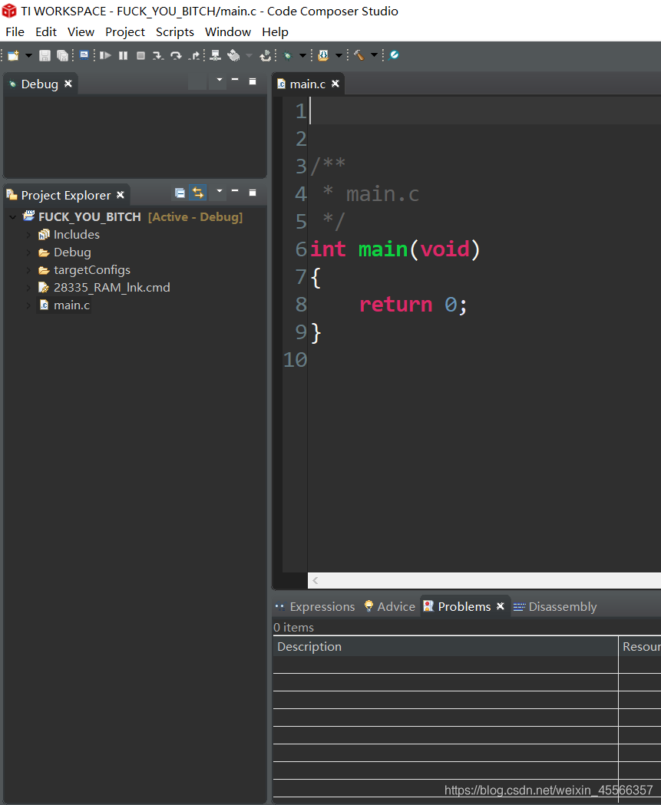This screenshot has height=805, width=661.
Task: Click the Flash/download toolbar icon
Action: 323,55
